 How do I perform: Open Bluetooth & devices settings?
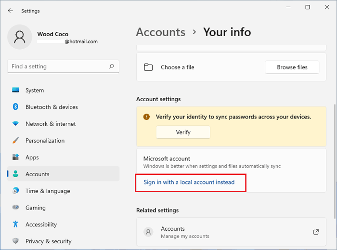click(64, 107)
